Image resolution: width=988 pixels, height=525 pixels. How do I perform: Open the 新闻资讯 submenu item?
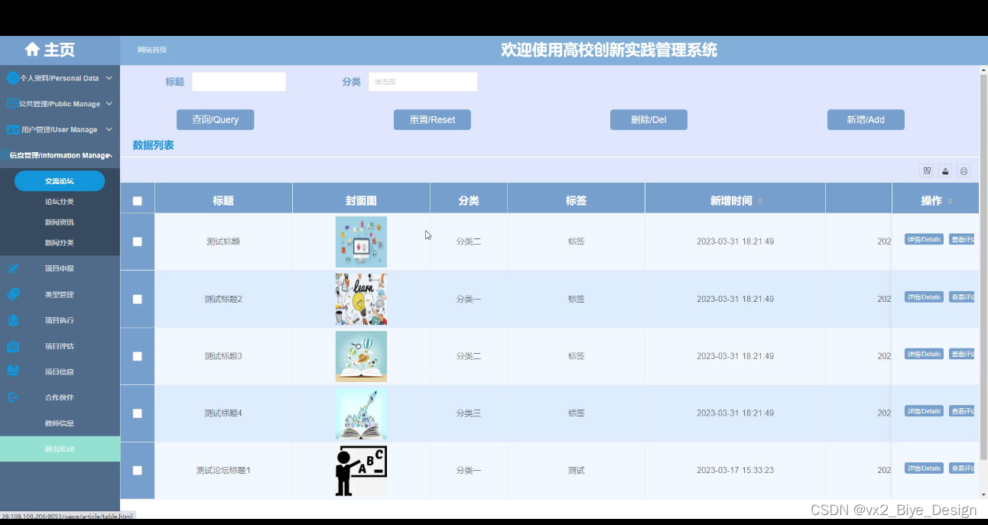coord(60,222)
